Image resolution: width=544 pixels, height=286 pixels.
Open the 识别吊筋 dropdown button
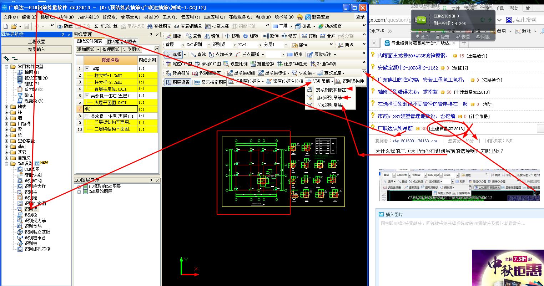tap(320, 81)
